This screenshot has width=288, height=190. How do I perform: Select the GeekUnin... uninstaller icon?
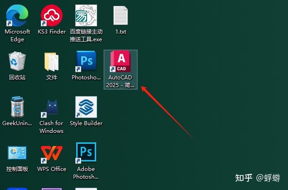point(17,107)
